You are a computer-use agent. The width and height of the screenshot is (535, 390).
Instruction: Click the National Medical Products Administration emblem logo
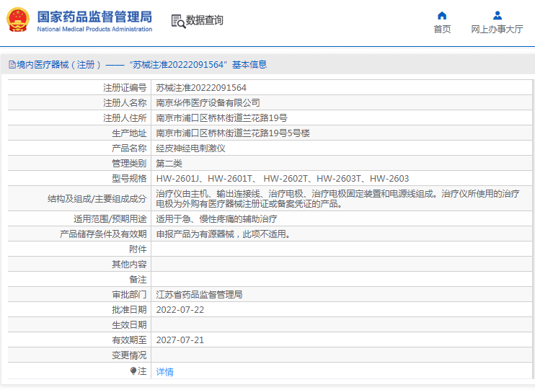pyautogui.click(x=18, y=20)
